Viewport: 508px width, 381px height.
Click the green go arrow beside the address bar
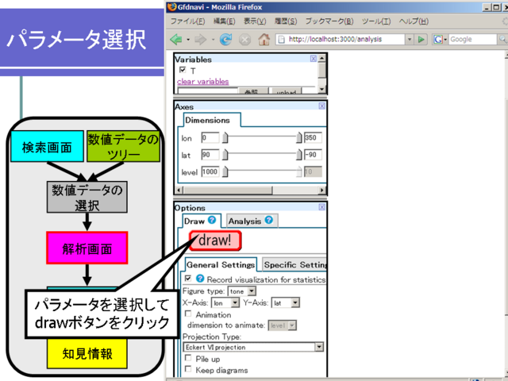point(421,40)
